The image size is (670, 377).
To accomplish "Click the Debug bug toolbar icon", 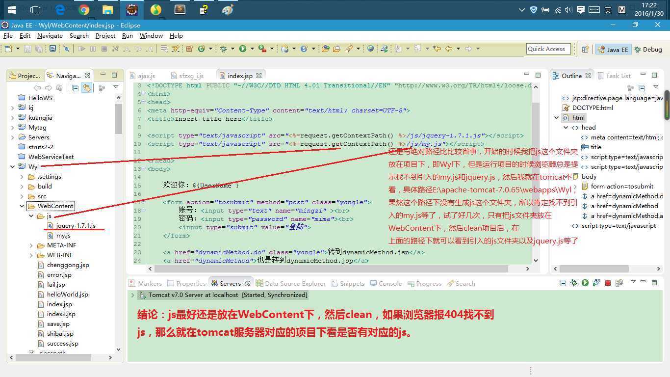I will click(x=224, y=49).
